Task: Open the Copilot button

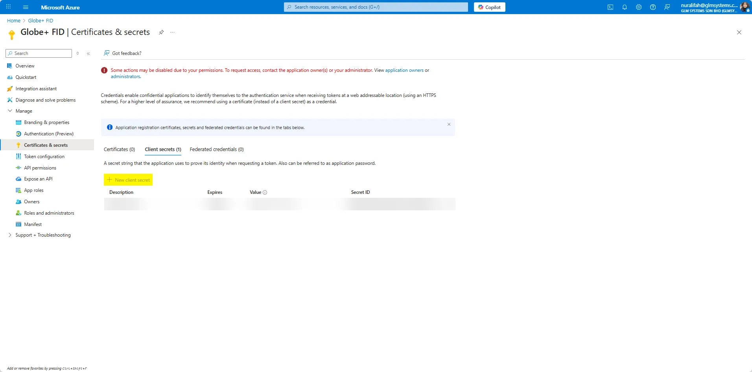Action: pos(489,7)
